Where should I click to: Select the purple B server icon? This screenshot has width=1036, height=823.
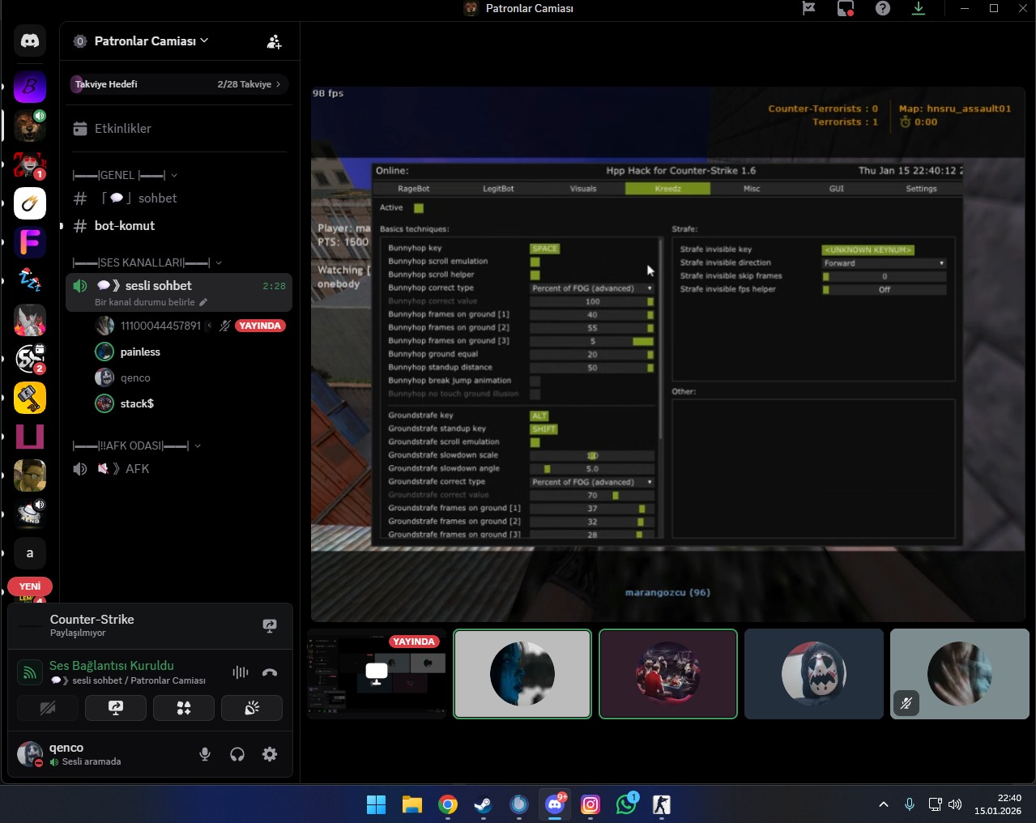(x=30, y=87)
